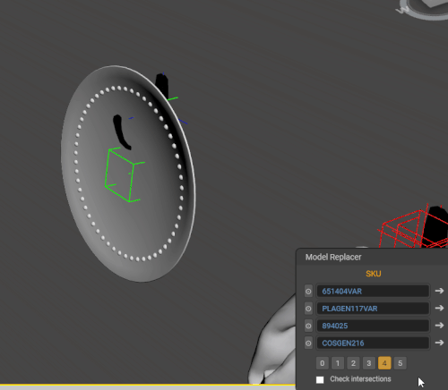448x390 pixels.
Task: Select variant number 1
Action: coord(338,363)
